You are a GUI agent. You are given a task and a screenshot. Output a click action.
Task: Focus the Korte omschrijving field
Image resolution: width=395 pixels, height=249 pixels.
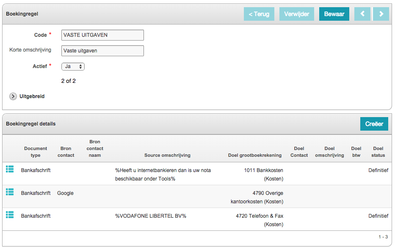(x=102, y=51)
